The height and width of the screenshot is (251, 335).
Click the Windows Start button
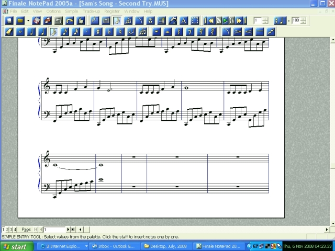point(15,246)
